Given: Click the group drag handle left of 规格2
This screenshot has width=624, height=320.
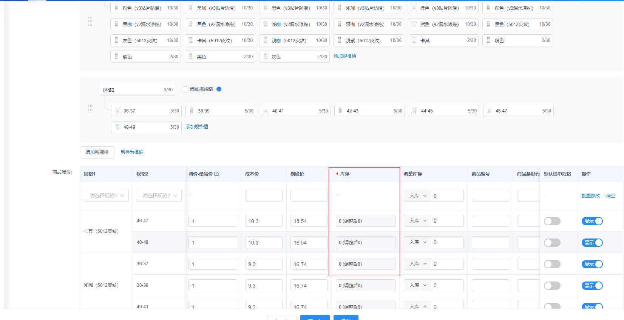Looking at the screenshot, I should point(90,108).
